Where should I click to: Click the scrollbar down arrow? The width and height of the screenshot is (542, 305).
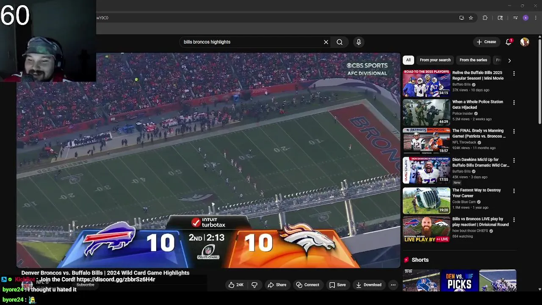tap(540, 289)
